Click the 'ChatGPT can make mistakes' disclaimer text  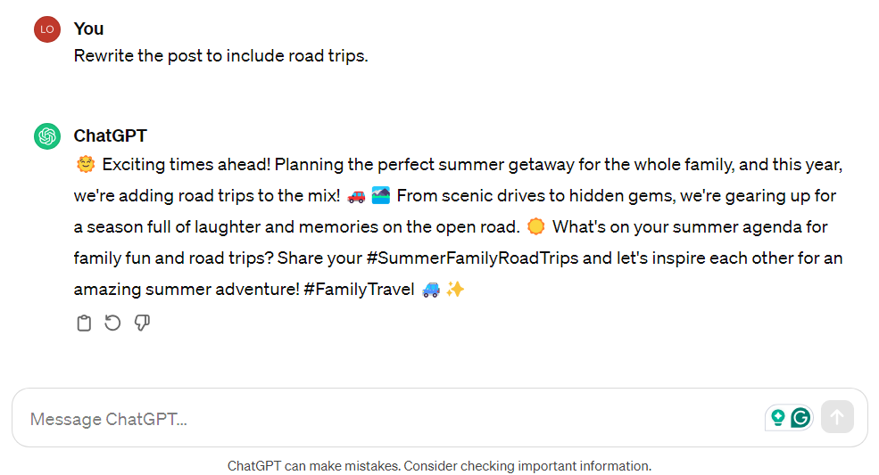click(x=439, y=466)
